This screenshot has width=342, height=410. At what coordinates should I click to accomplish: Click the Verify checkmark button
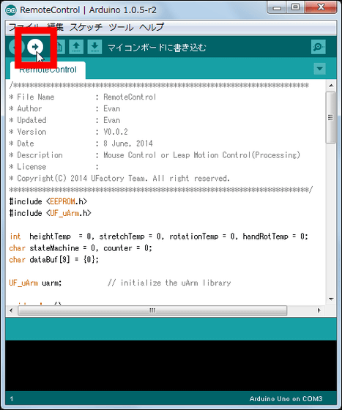point(16,47)
